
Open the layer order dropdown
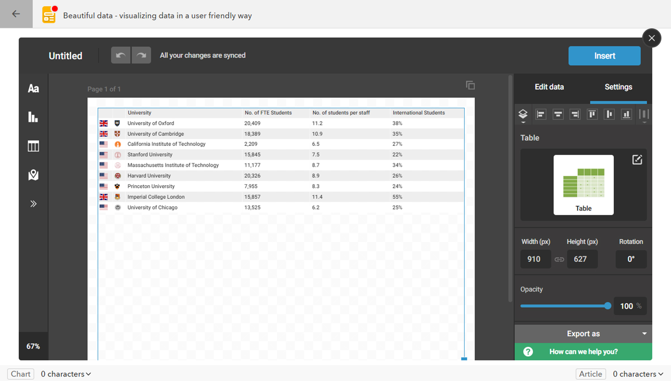pos(523,115)
